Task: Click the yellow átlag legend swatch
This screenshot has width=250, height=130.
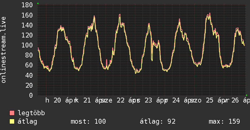Action: click(12, 122)
